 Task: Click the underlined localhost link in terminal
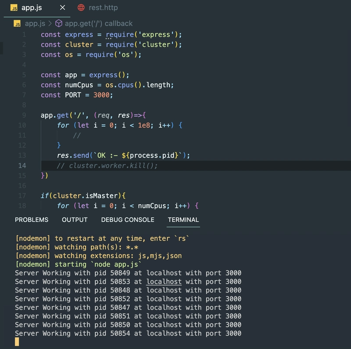[164, 281]
